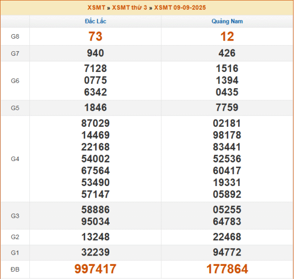Select the G8 result 12
The width and height of the screenshot is (294, 279).
pyautogui.click(x=227, y=36)
